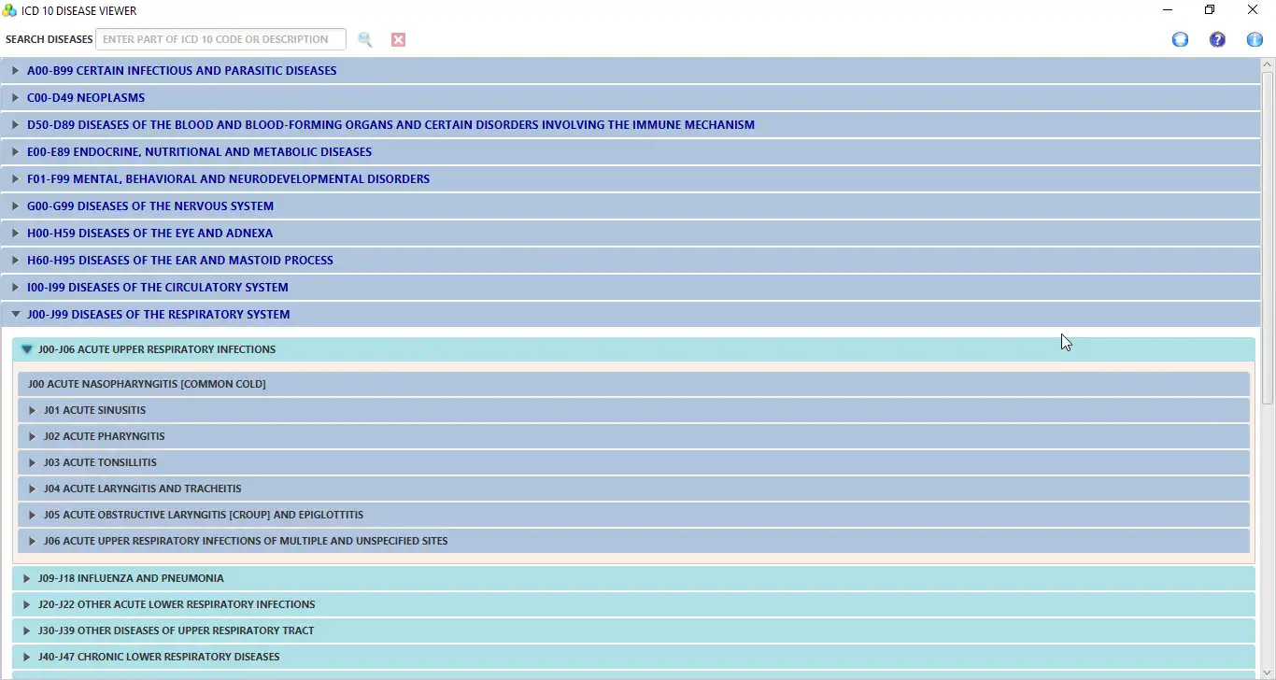The width and height of the screenshot is (1276, 680).
Task: Collapse J00-J06 Acute Upper Respiratory Infections group
Action: click(633, 349)
